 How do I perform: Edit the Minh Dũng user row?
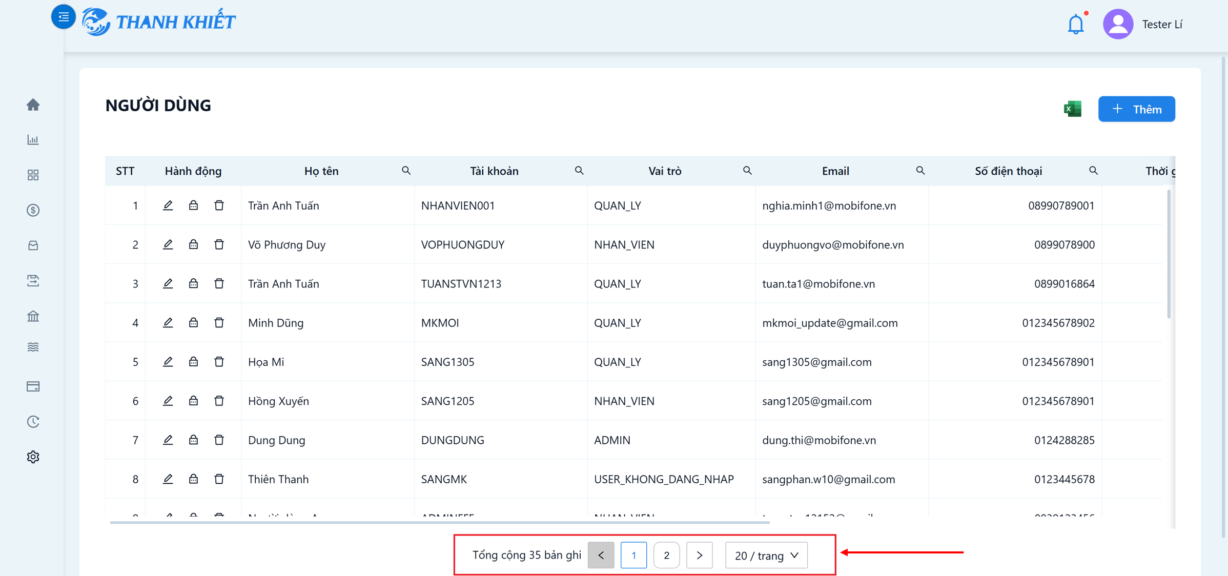pos(168,323)
